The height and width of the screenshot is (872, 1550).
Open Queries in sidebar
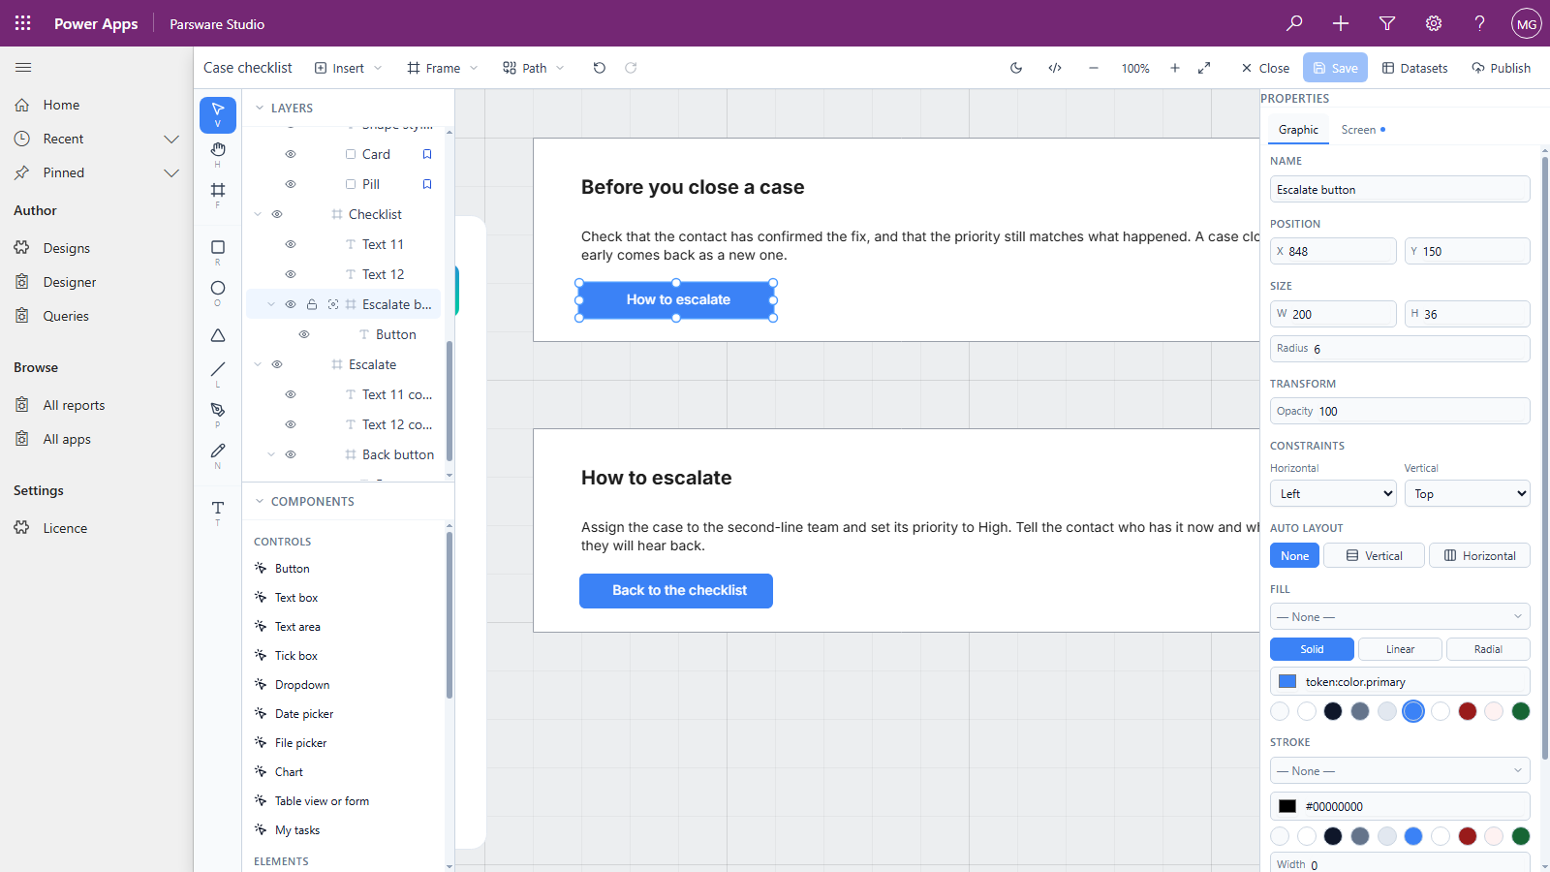pyautogui.click(x=66, y=316)
